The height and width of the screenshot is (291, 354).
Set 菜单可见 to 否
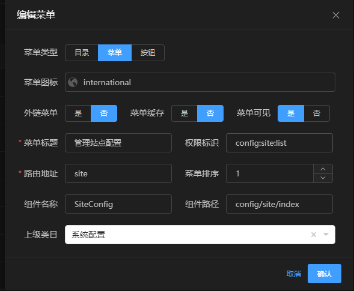coord(317,113)
